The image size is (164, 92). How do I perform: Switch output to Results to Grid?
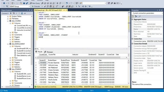(x=69, y=6)
